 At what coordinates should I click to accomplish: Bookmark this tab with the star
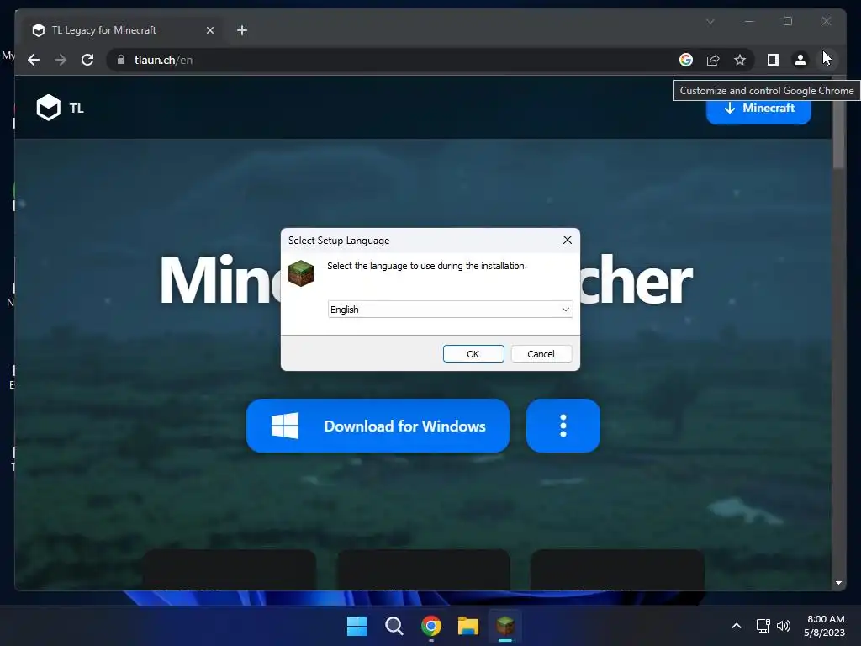coord(740,60)
